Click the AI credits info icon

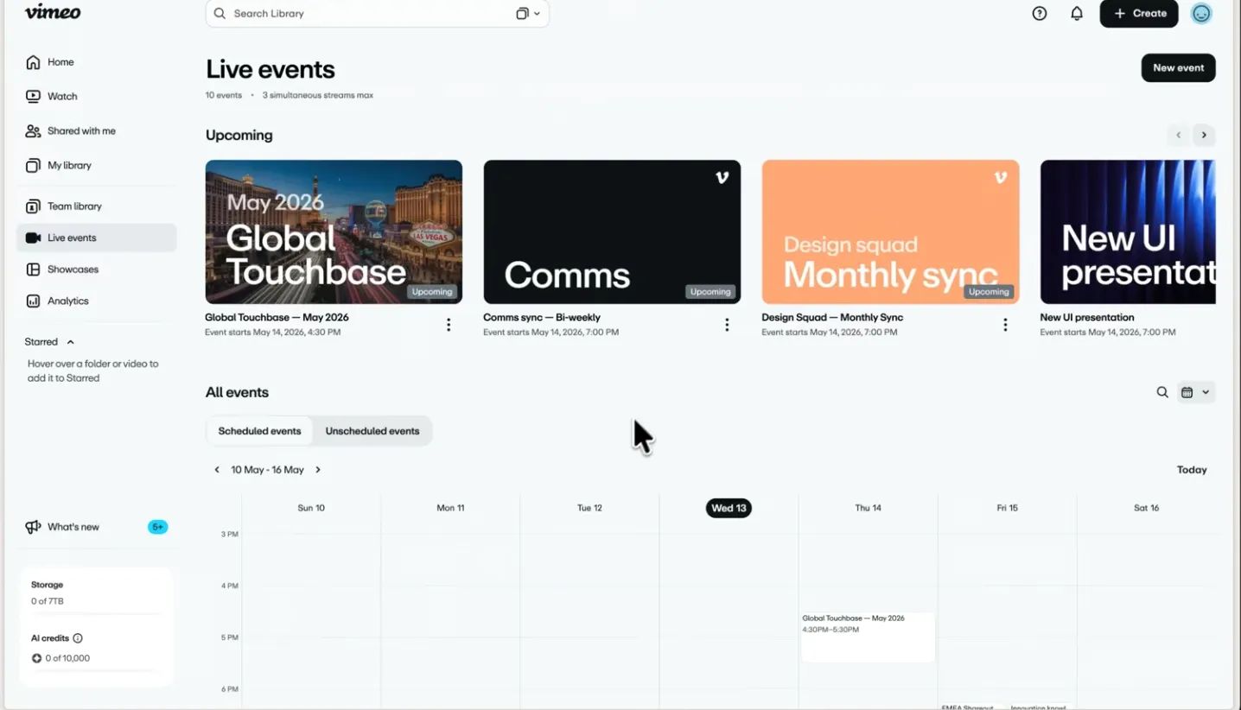click(78, 638)
